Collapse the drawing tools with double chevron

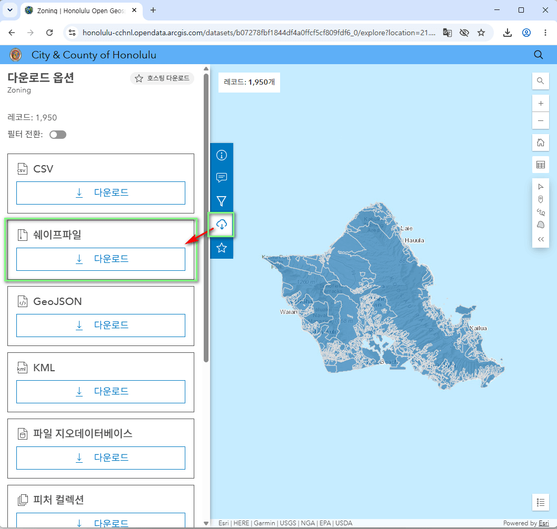click(540, 239)
